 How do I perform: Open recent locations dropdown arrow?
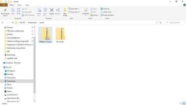coord(10,23)
